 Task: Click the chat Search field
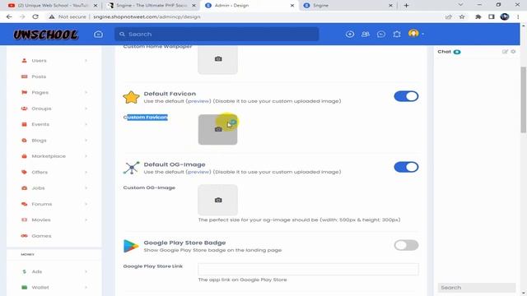click(477, 288)
